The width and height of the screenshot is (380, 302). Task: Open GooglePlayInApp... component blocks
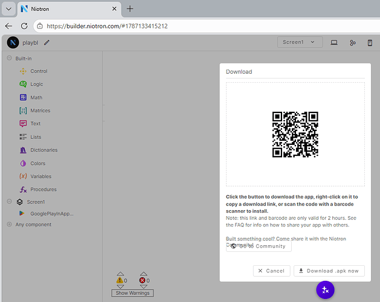(x=52, y=214)
